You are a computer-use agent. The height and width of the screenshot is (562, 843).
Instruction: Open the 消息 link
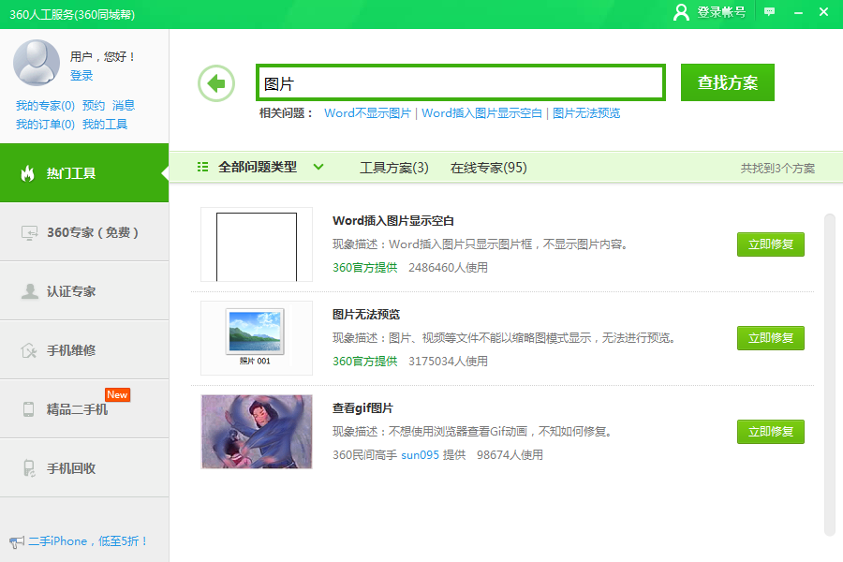pos(124,106)
